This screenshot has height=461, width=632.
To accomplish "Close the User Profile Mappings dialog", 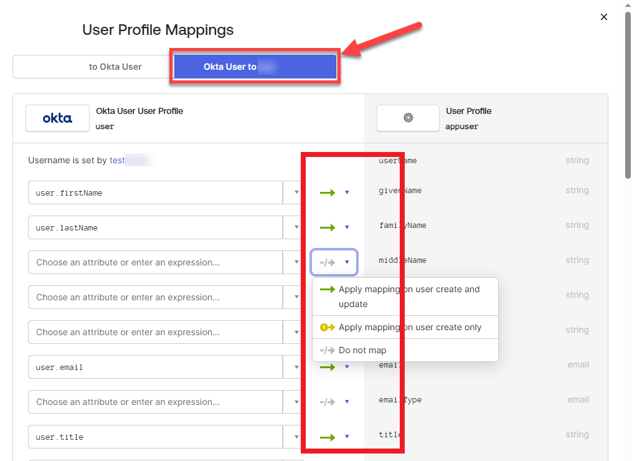I will 603,17.
